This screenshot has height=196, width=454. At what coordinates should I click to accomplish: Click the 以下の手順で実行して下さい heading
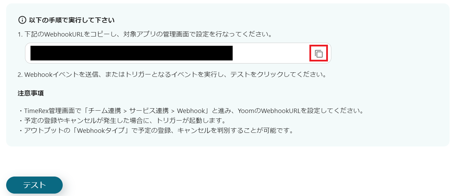point(72,20)
